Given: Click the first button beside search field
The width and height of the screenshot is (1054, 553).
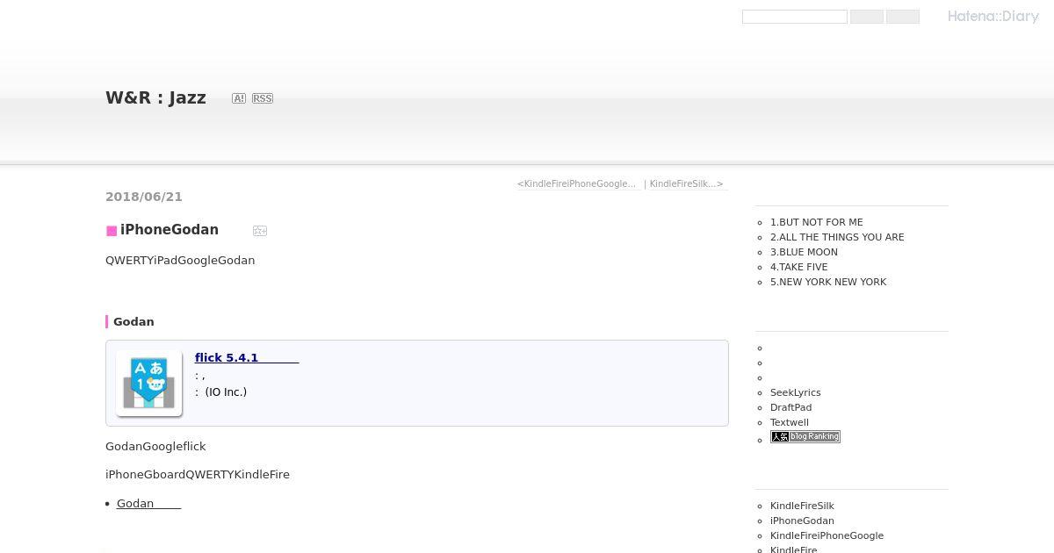Looking at the screenshot, I should point(867,17).
